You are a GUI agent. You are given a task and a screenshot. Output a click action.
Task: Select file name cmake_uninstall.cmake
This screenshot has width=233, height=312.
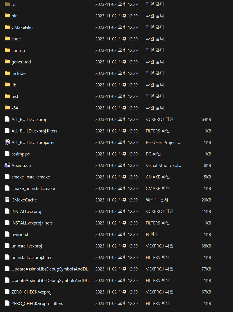[33, 189]
